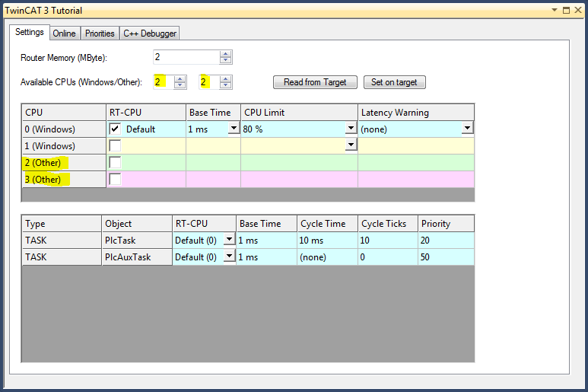Select the 3 (Other) CPU row
This screenshot has width=588, height=392.
coord(64,180)
